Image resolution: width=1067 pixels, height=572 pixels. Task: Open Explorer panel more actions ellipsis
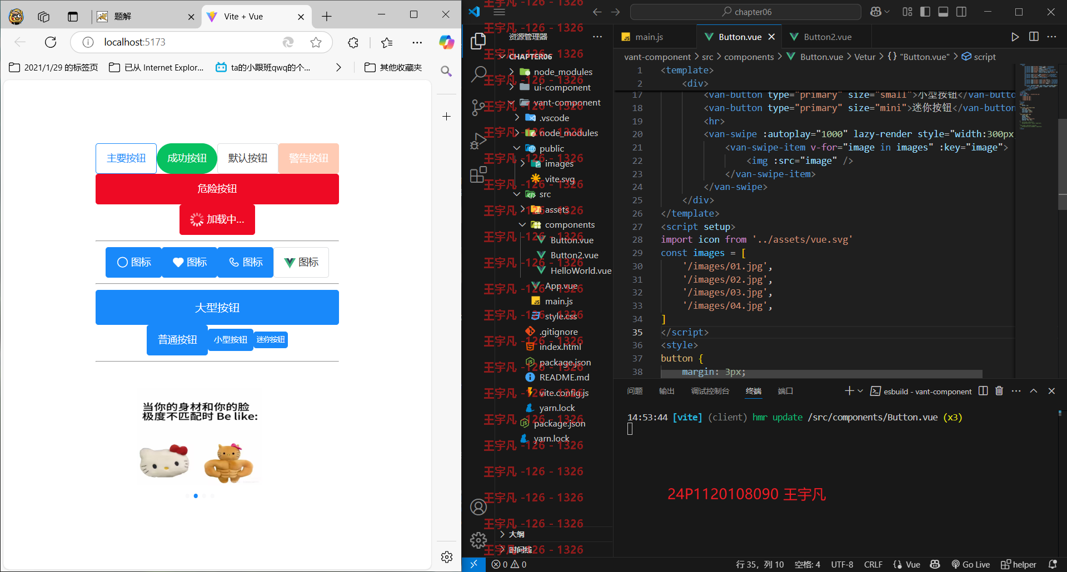[x=597, y=37]
